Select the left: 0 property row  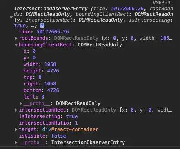coord(34,97)
